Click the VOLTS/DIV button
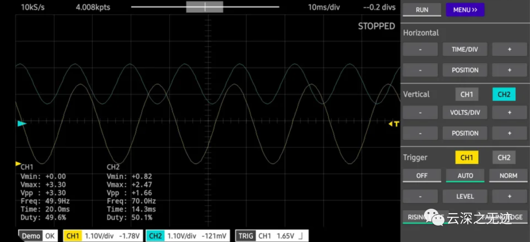 click(465, 112)
